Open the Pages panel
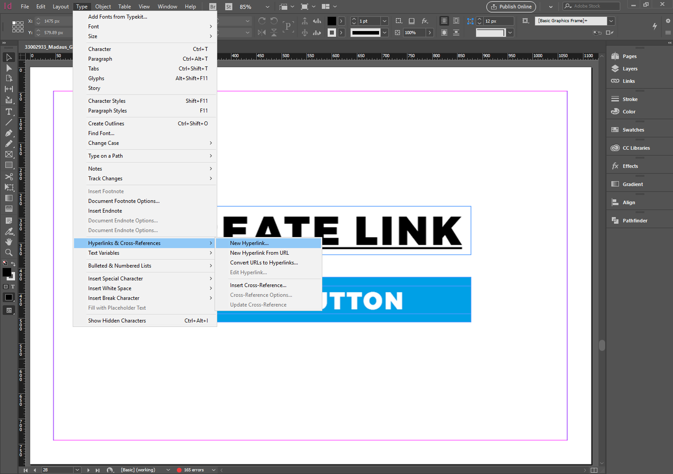The image size is (673, 474). tap(629, 56)
